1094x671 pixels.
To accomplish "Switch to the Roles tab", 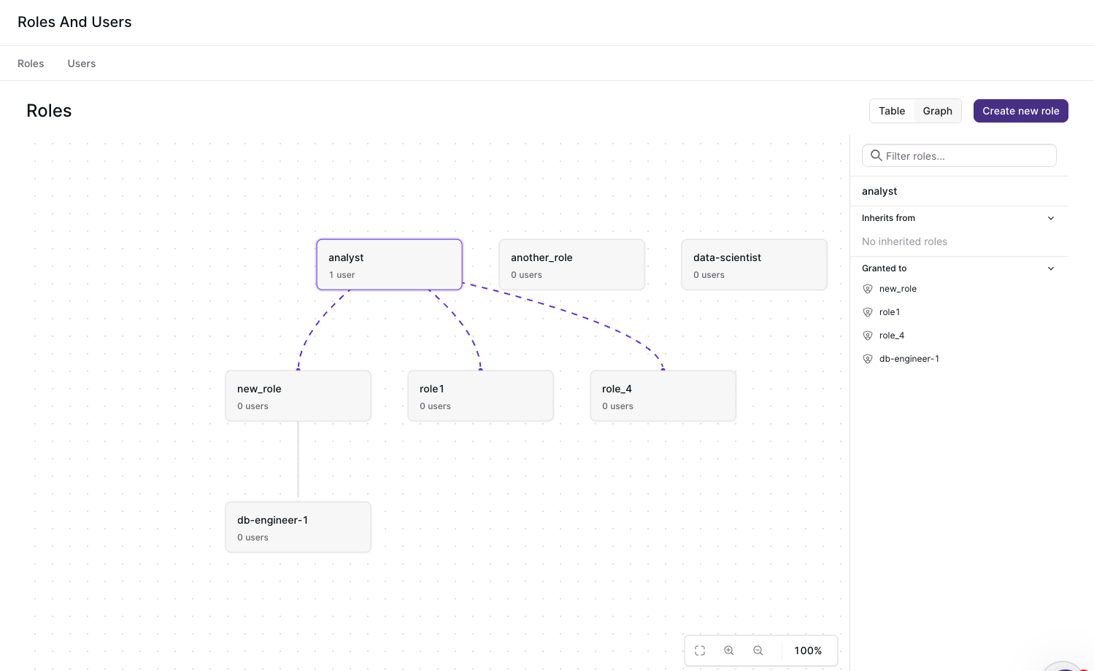I will (31, 63).
